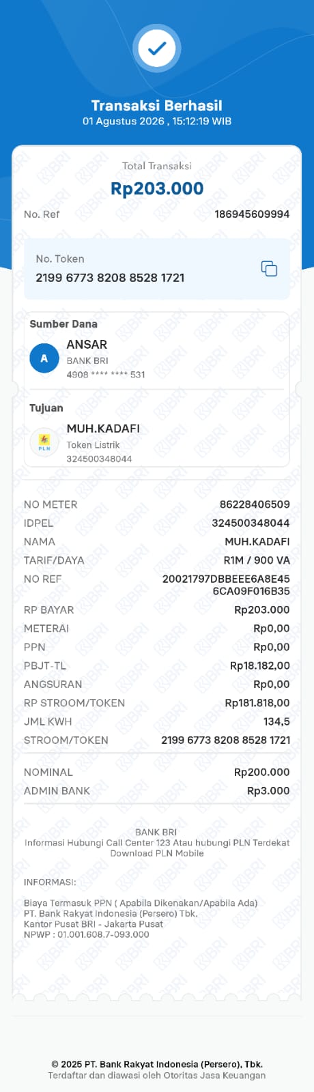Tap the blue ANSAR avatar circle

(x=44, y=358)
